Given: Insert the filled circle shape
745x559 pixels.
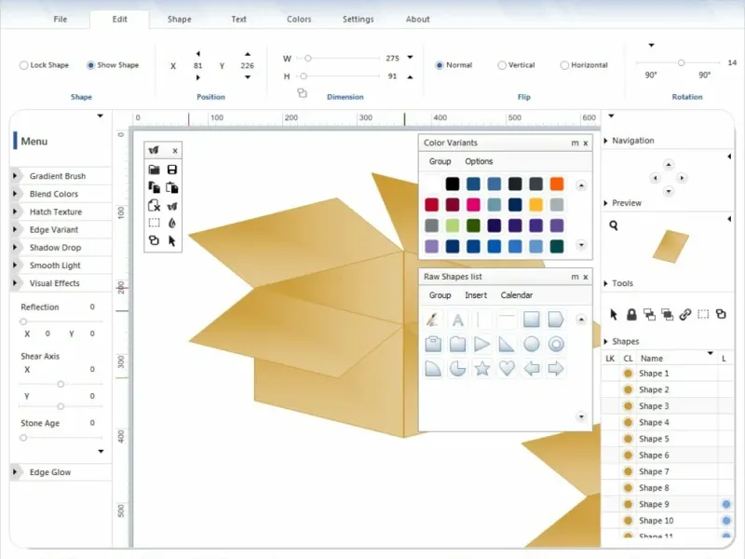Looking at the screenshot, I should pos(532,344).
